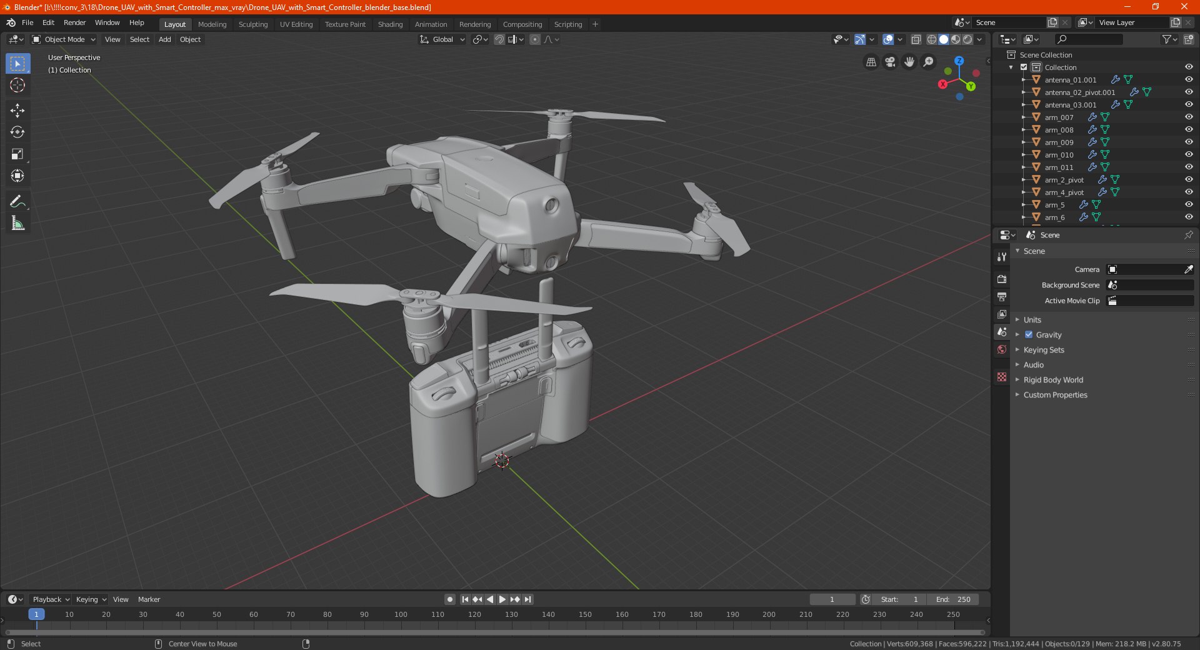Expand the Rigid Body World panel
Image resolution: width=1200 pixels, height=650 pixels.
[1052, 379]
